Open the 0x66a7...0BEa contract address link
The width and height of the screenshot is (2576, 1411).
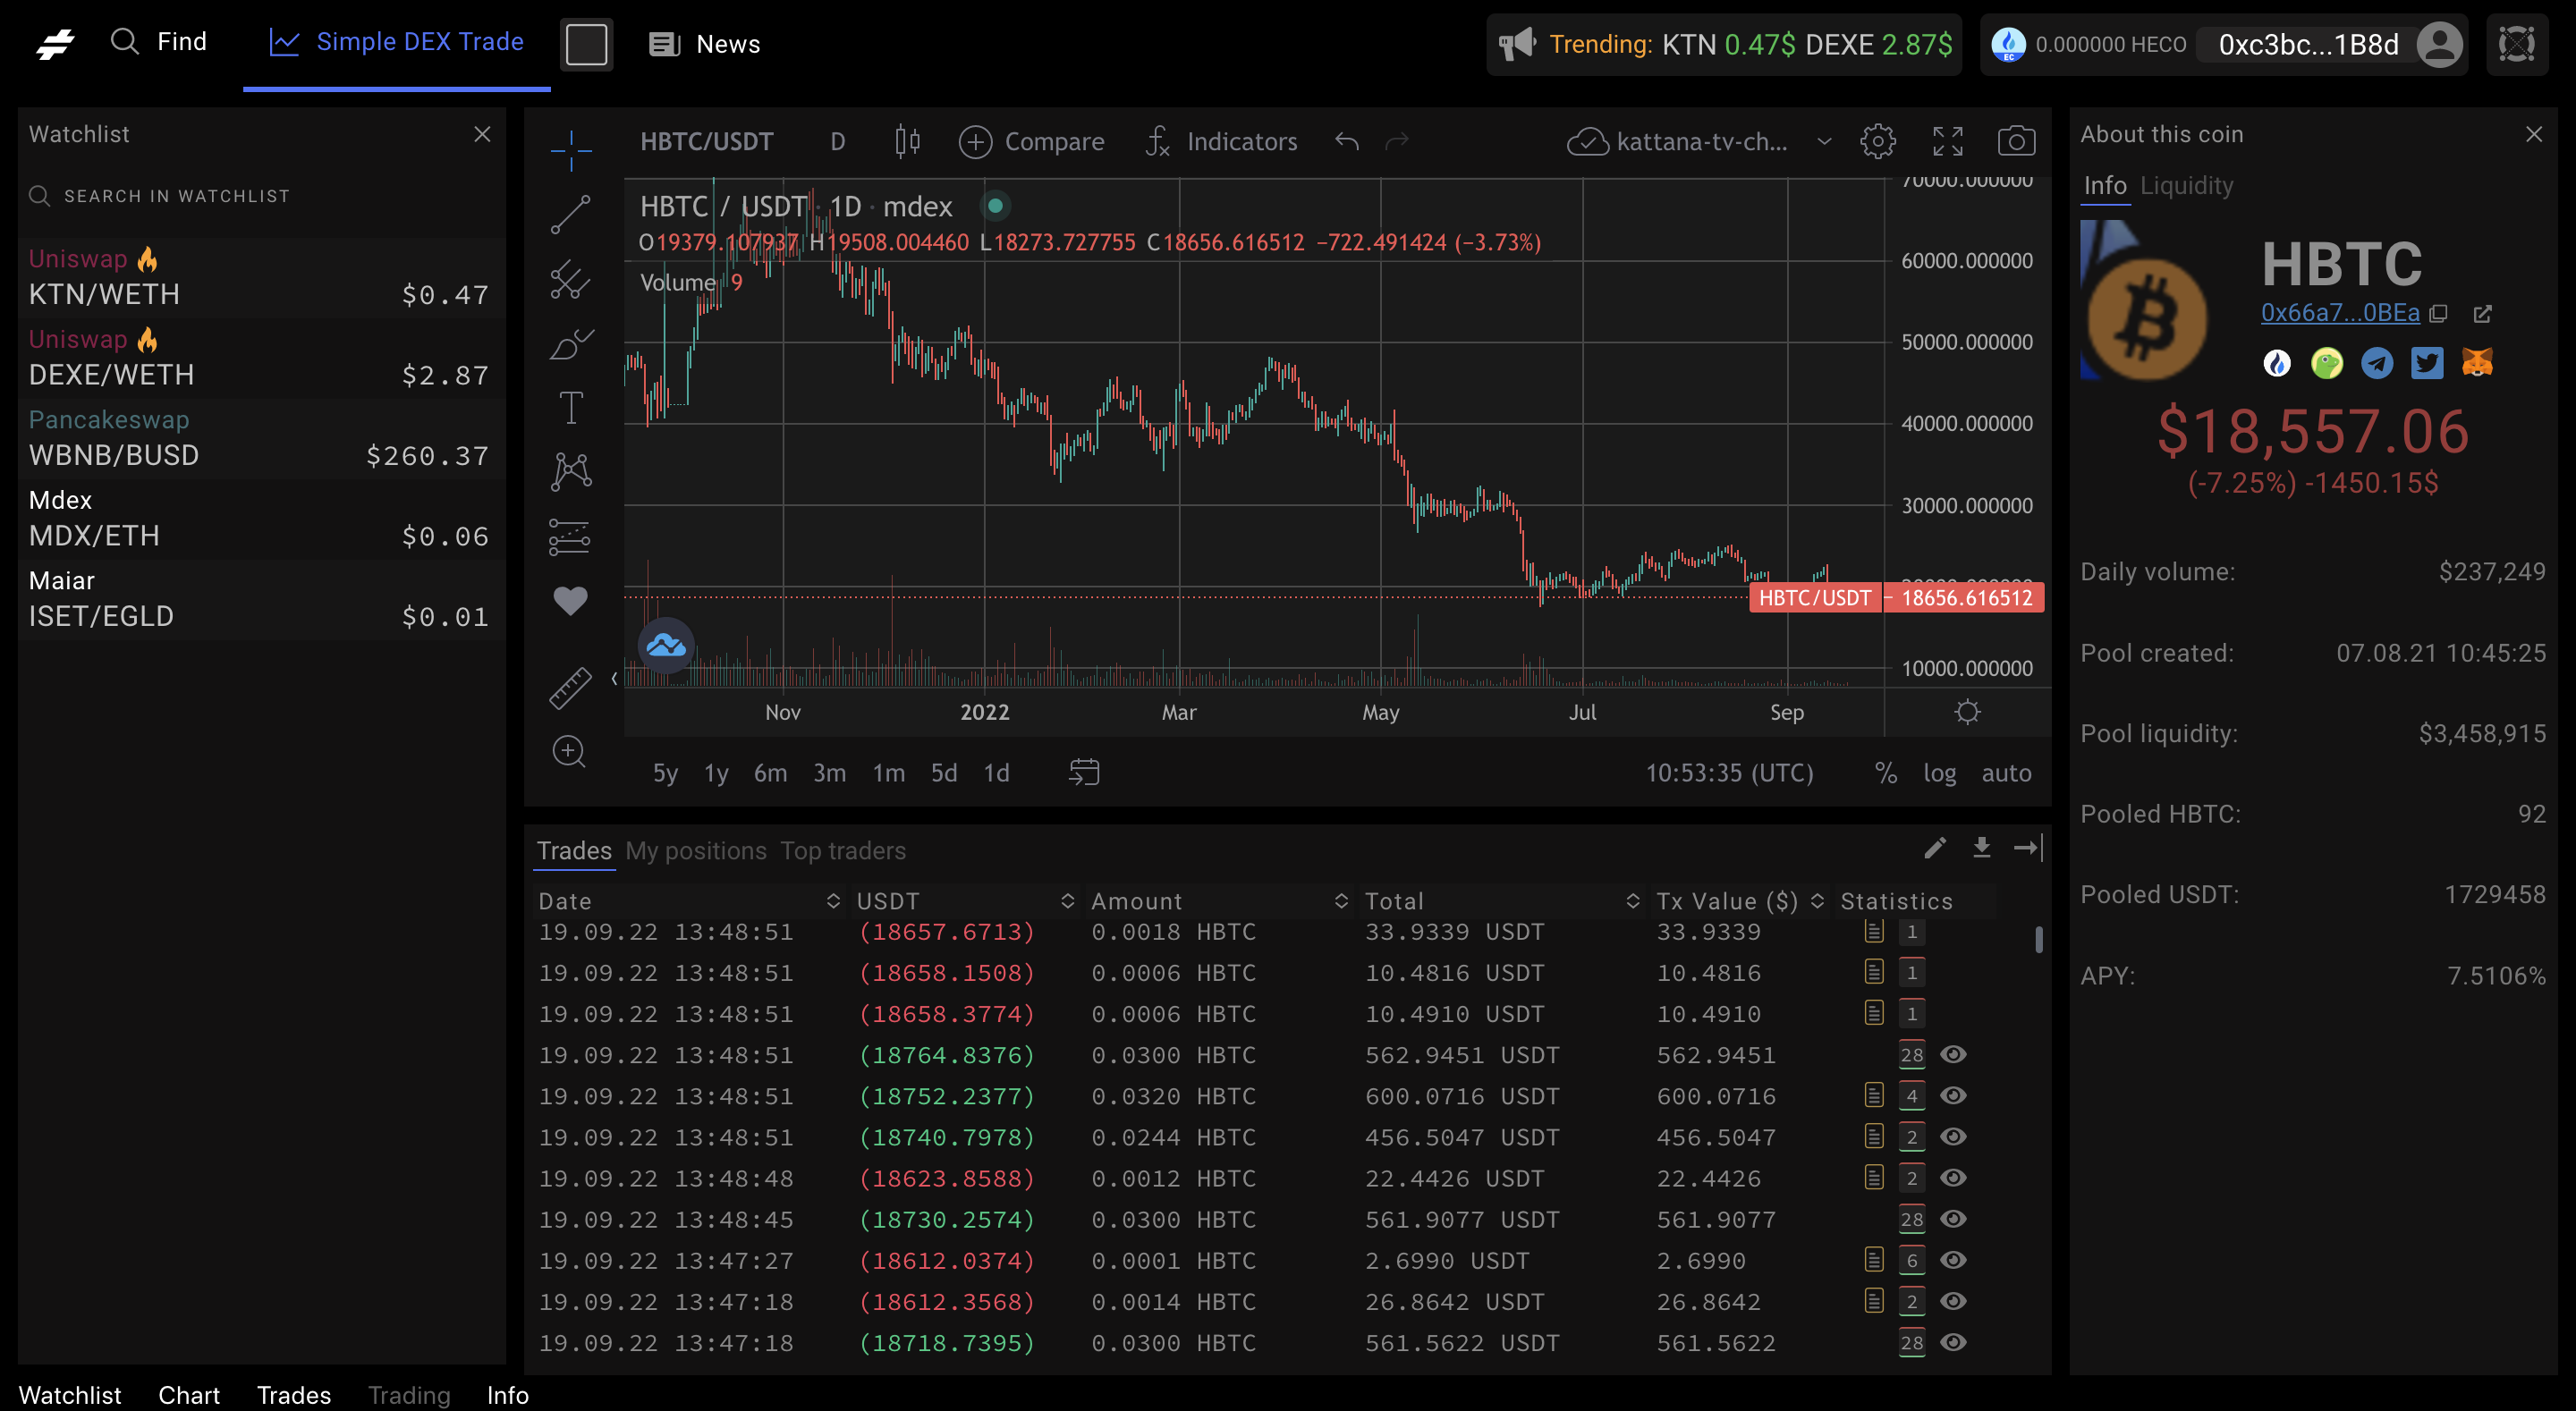pyautogui.click(x=2339, y=313)
